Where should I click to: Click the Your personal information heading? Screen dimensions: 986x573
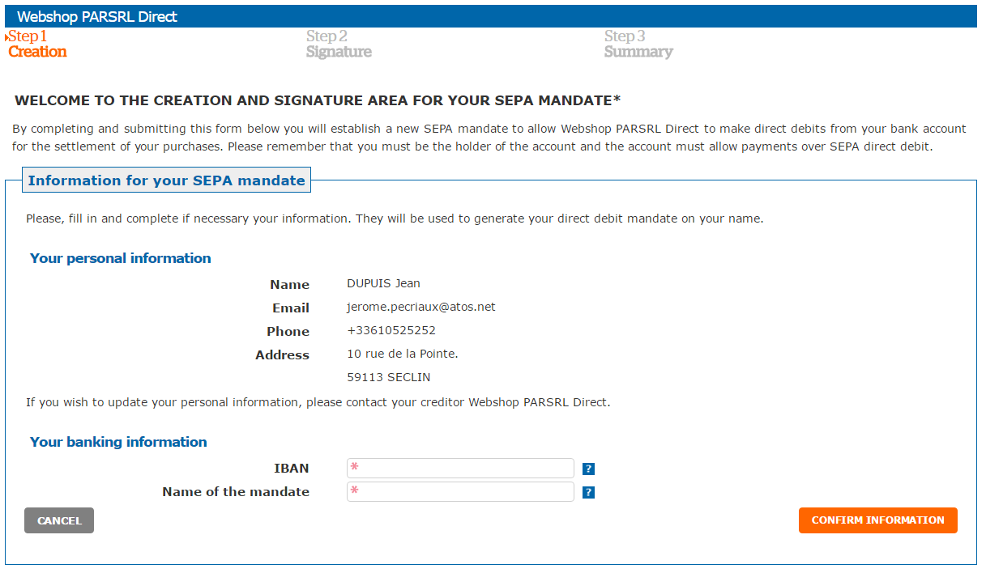tap(121, 258)
